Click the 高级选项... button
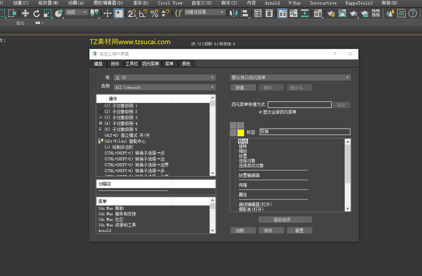Image resolution: width=422 pixels, height=276 pixels. pos(285,220)
